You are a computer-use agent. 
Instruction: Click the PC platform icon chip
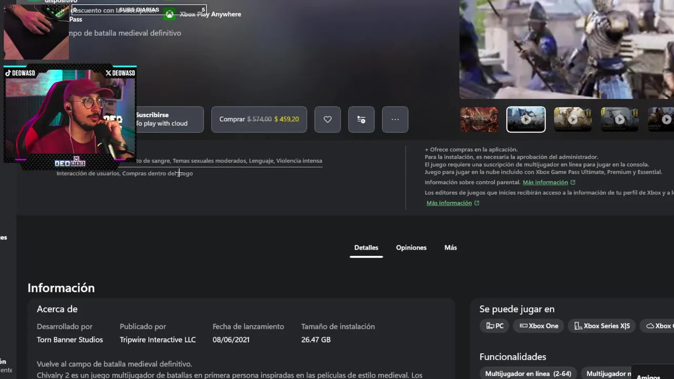click(x=495, y=326)
